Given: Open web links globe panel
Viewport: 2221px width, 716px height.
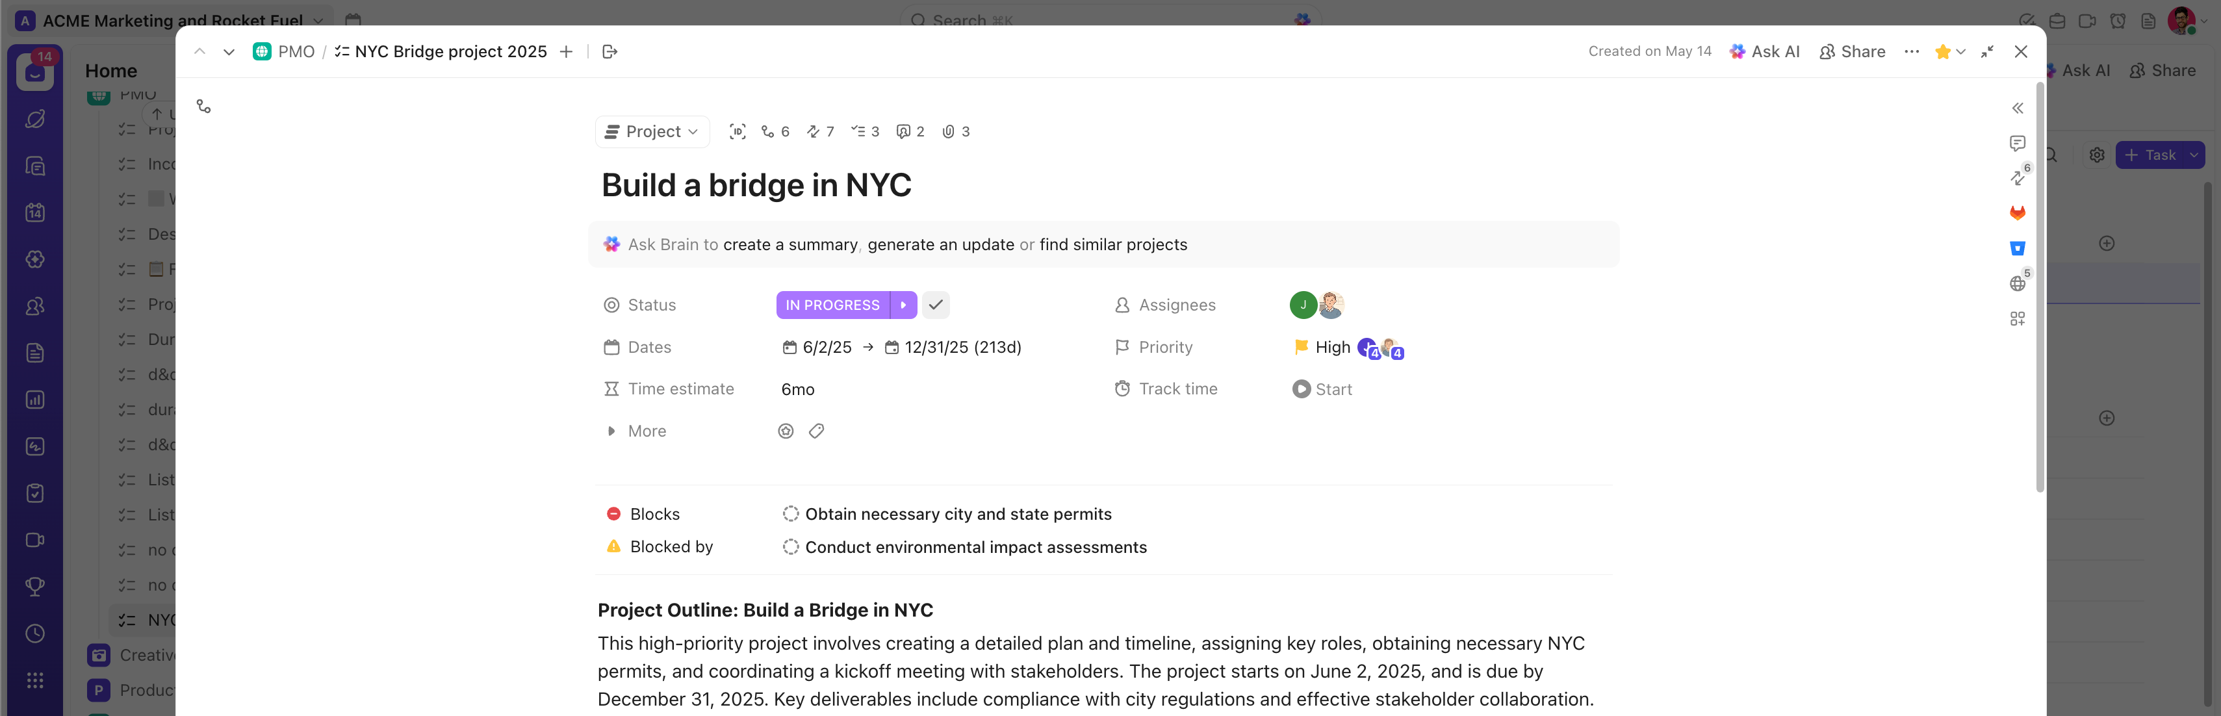Looking at the screenshot, I should pos(2017,283).
